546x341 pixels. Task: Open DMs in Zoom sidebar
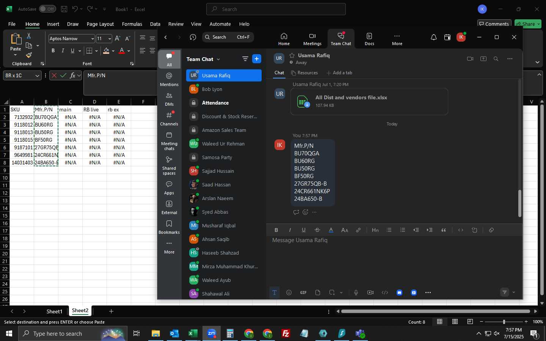pos(169,99)
